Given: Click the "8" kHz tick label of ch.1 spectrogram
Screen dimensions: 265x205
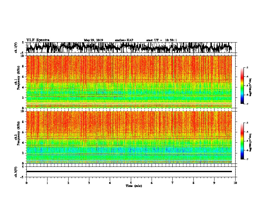Looking at the screenshot, I should pos(23,66).
